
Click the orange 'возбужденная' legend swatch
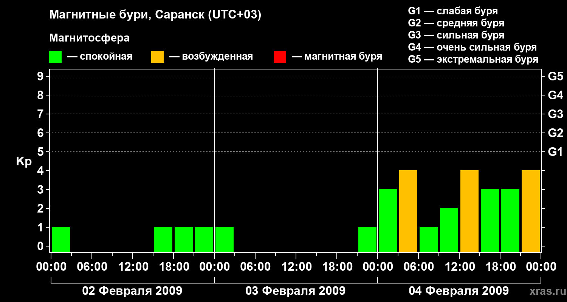coord(157,57)
